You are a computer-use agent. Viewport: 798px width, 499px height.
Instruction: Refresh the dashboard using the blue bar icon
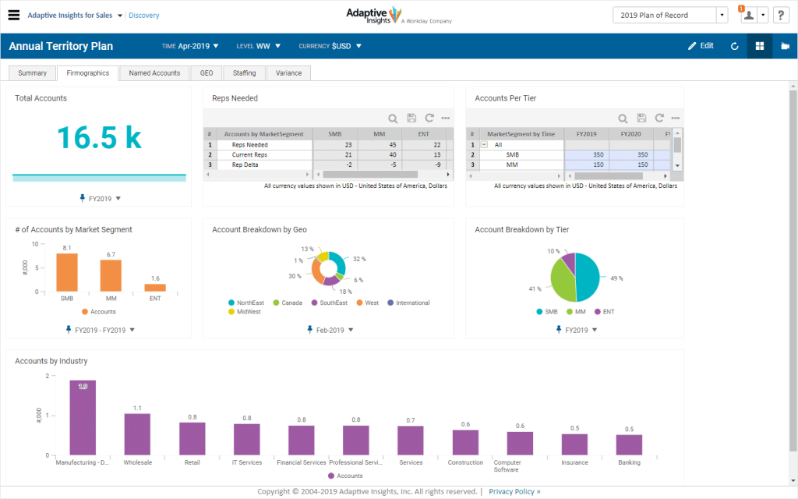734,46
